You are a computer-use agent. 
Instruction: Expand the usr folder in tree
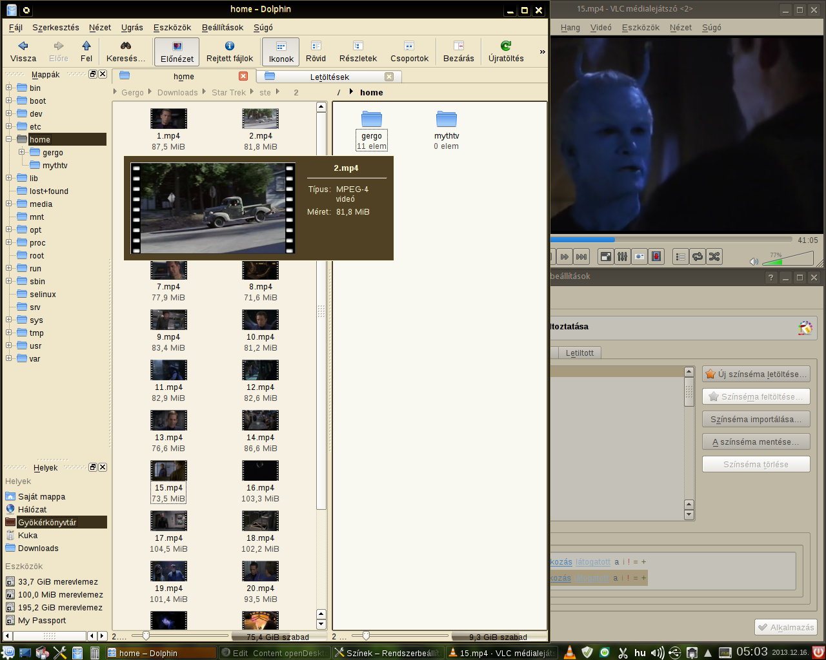point(9,345)
